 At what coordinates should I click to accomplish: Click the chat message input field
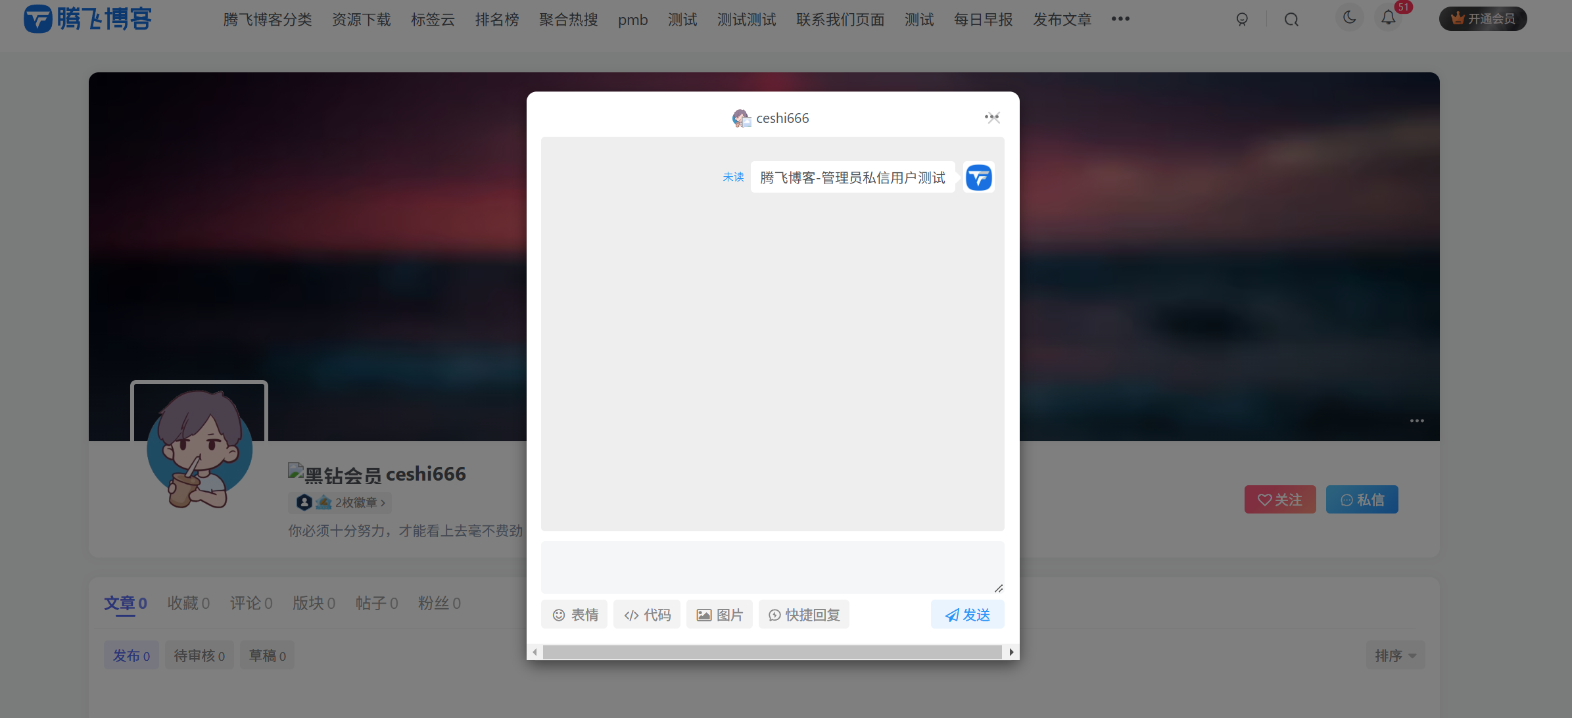click(772, 567)
